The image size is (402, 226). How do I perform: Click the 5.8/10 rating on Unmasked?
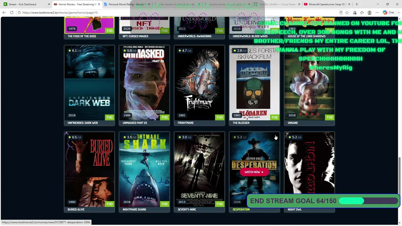pos(130,51)
